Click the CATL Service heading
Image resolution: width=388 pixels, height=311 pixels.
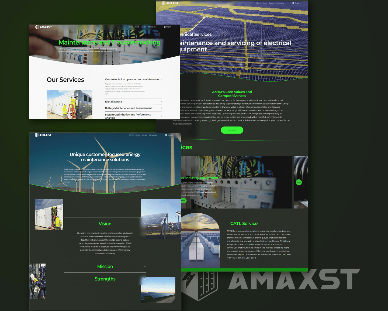244,223
